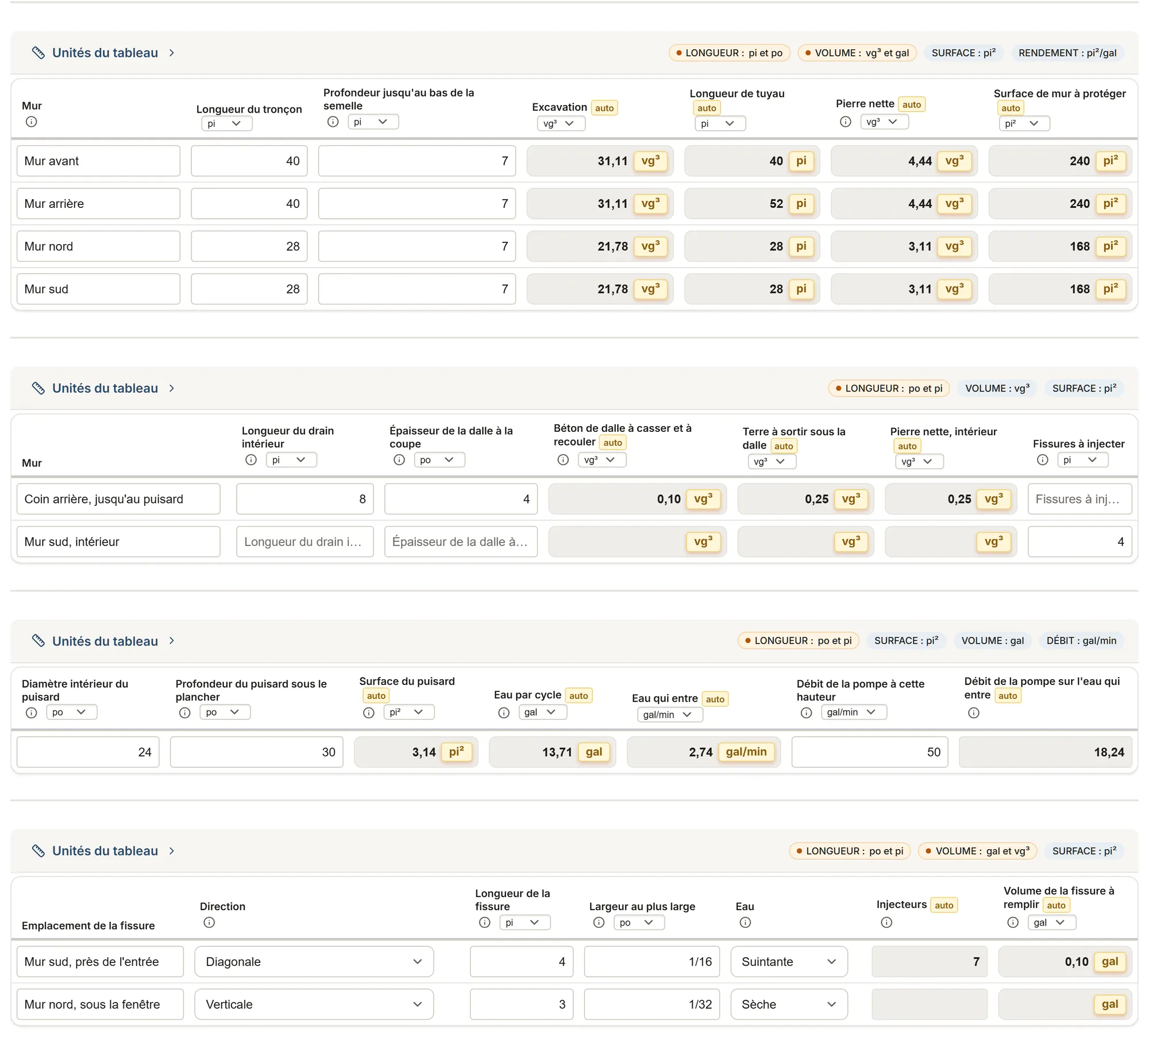Click Débit de la pompe field showing 50
The image size is (1149, 1037).
coord(870,752)
